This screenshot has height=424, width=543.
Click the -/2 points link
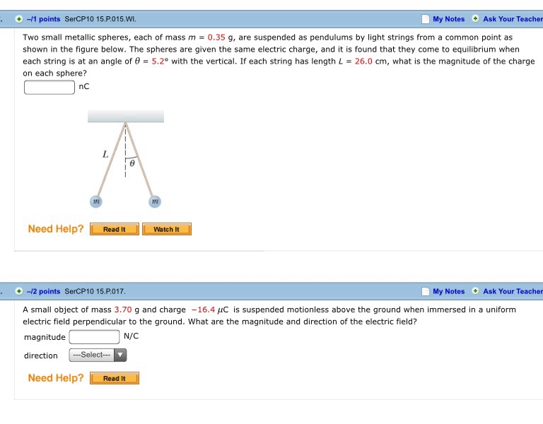pos(43,291)
